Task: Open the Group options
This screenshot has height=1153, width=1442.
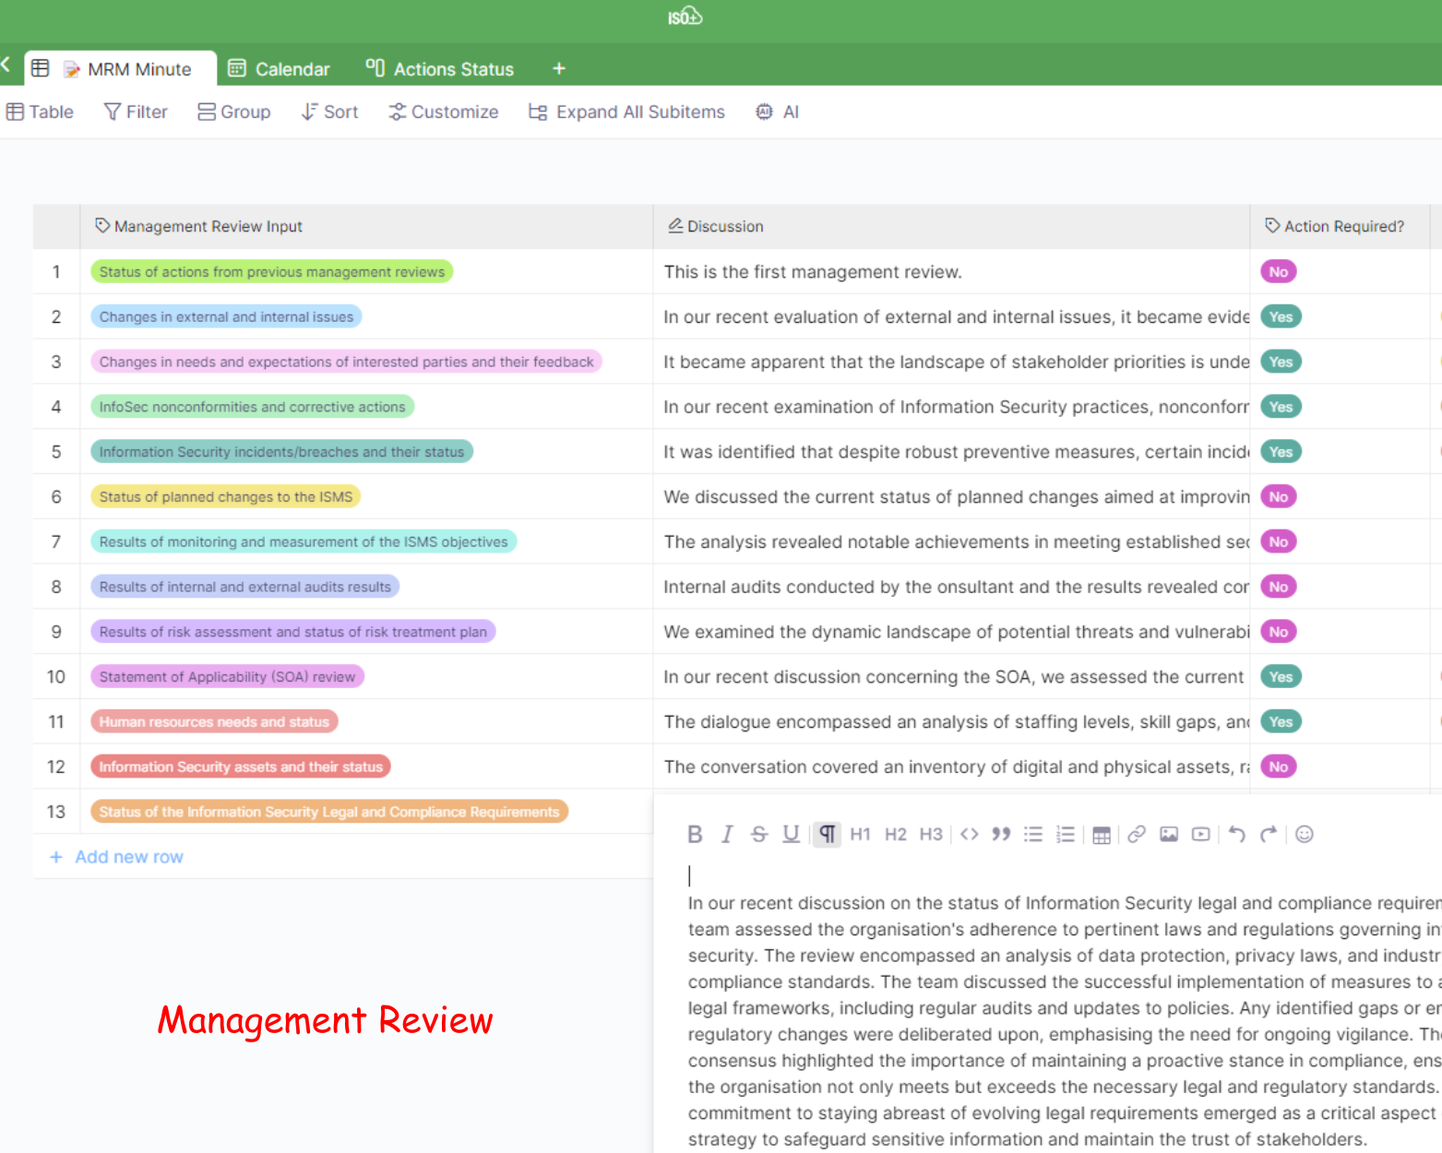Action: 234,113
